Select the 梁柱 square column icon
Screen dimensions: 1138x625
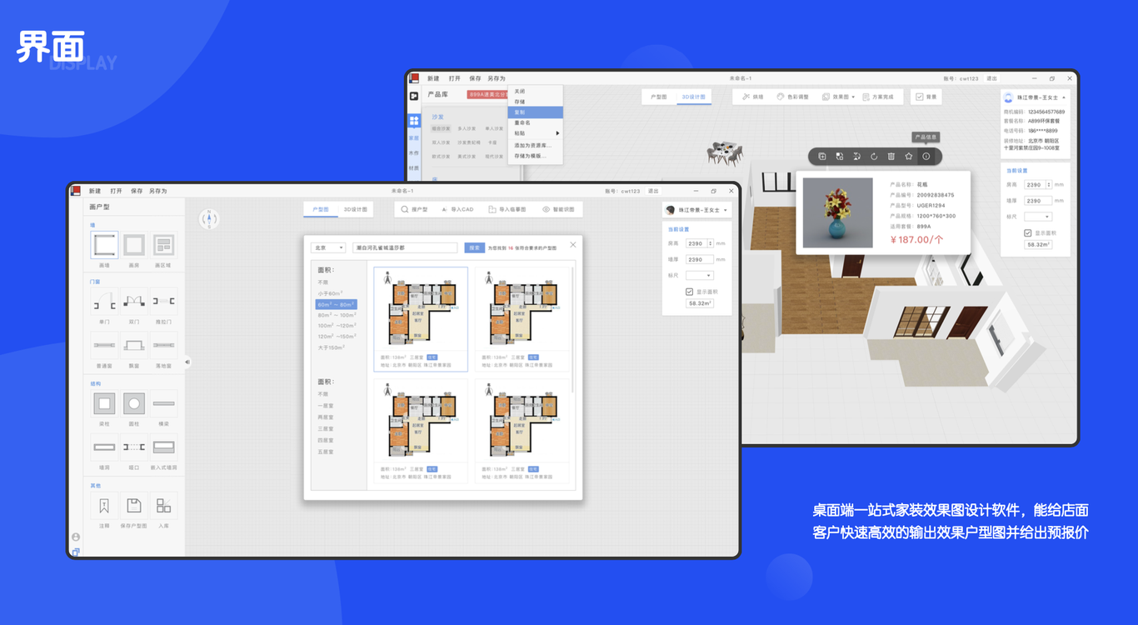(104, 404)
